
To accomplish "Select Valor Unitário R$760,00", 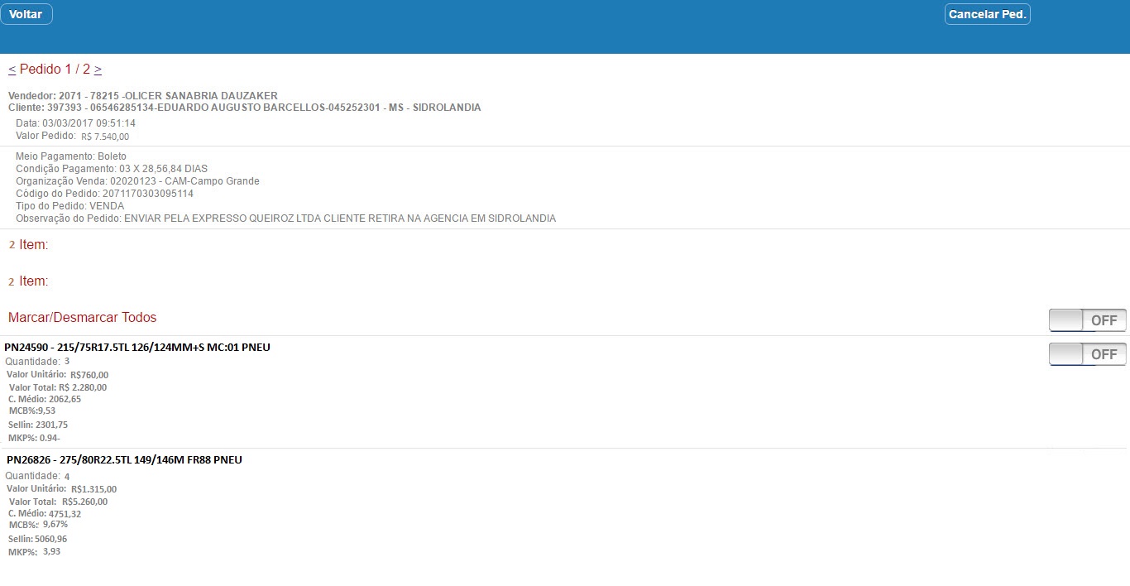I will pos(57,375).
